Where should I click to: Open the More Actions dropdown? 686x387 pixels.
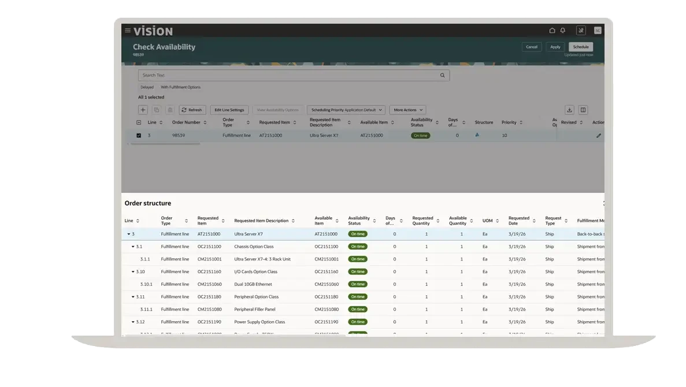coord(408,110)
